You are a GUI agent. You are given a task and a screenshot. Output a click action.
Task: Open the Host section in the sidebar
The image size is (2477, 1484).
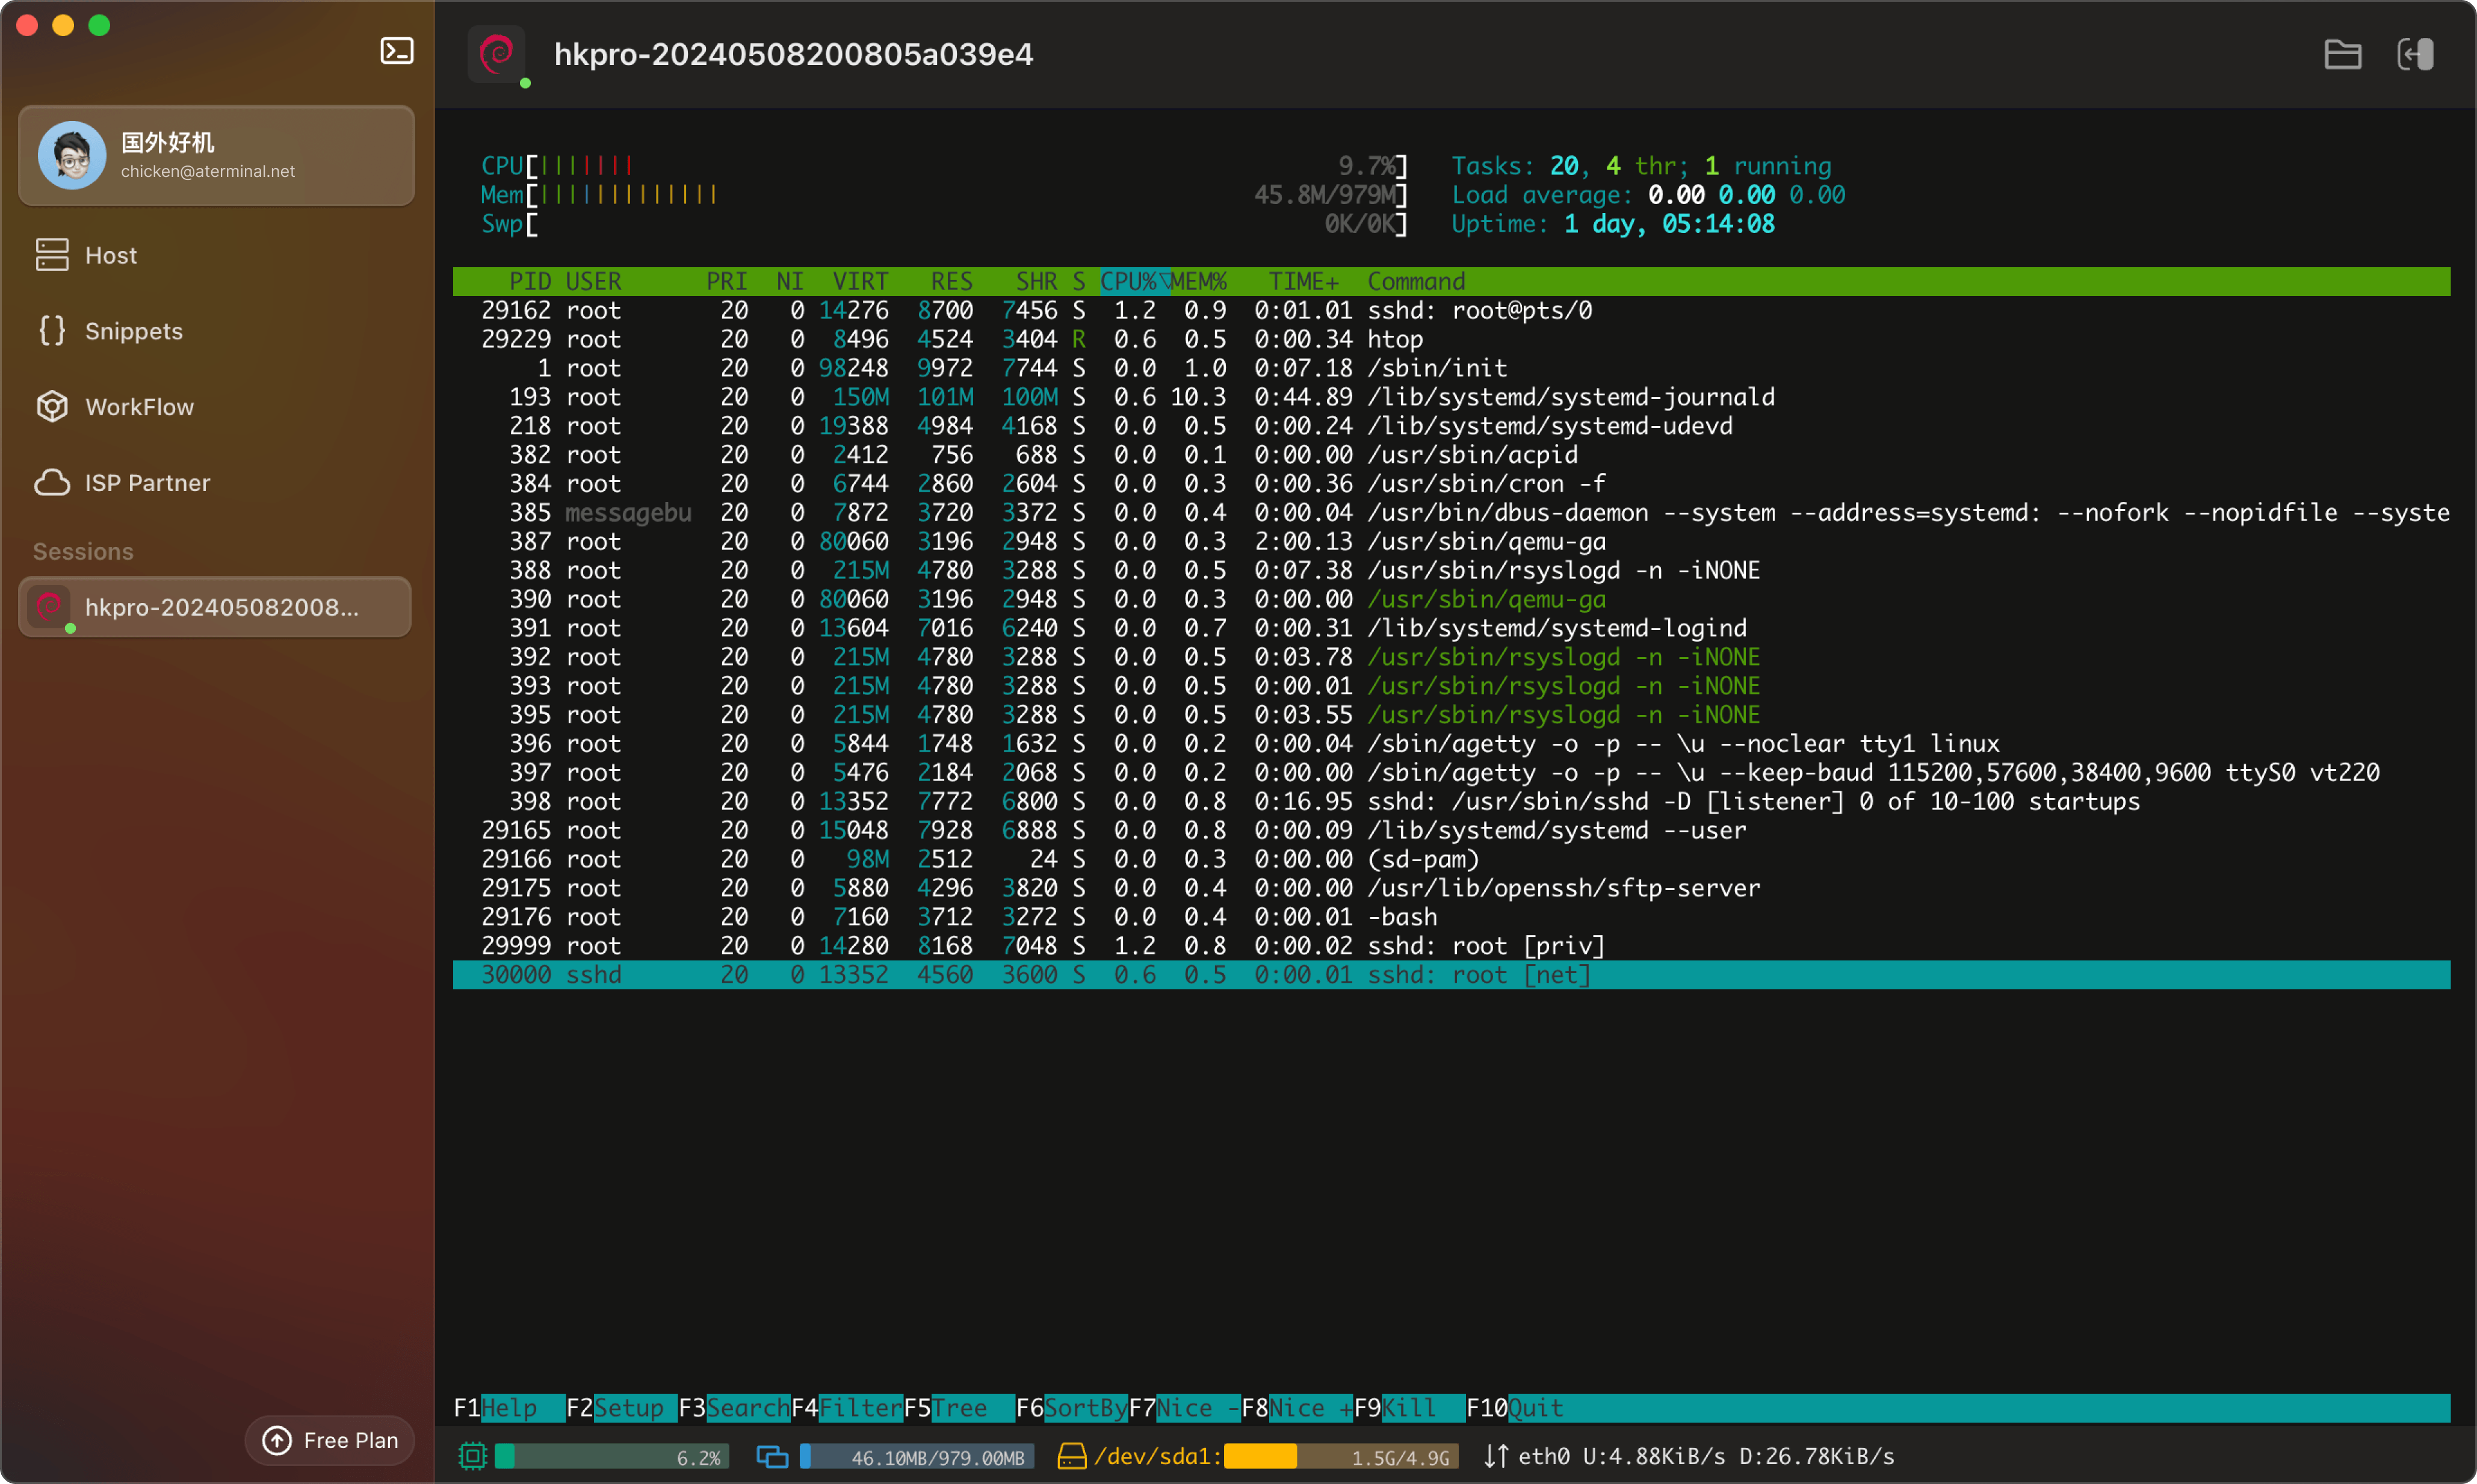click(110, 255)
